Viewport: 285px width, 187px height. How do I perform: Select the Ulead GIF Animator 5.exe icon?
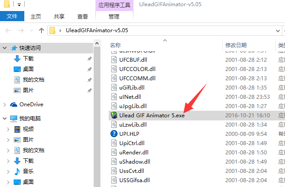tap(114, 116)
